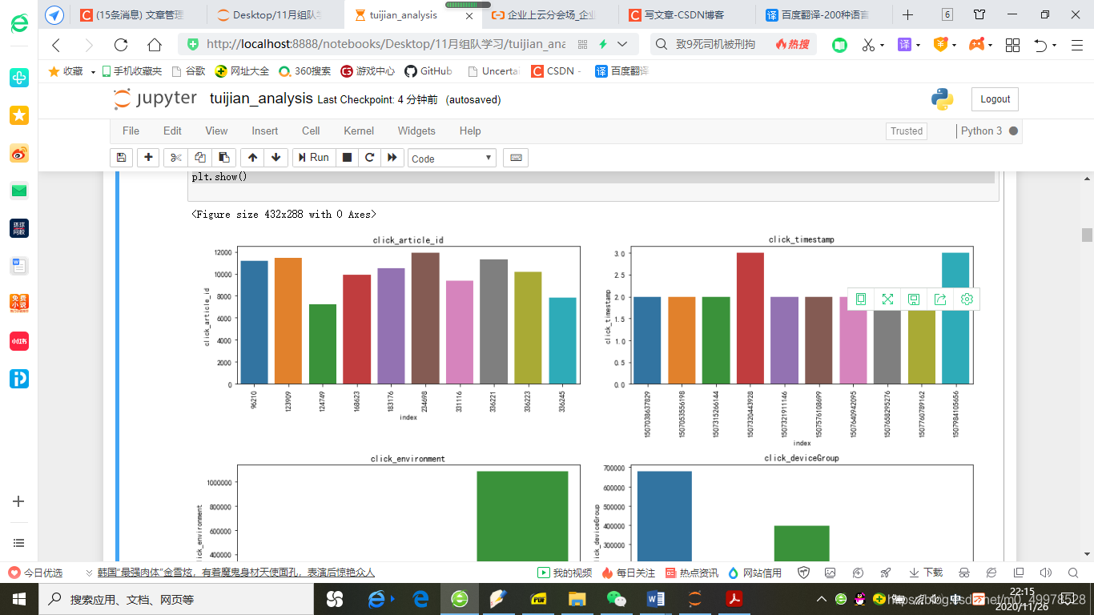
Task: Paste cells below toolbar icon
Action: [224, 158]
